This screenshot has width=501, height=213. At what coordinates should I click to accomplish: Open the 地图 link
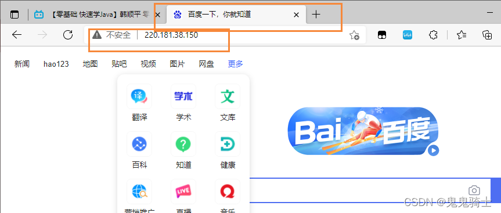pos(90,64)
